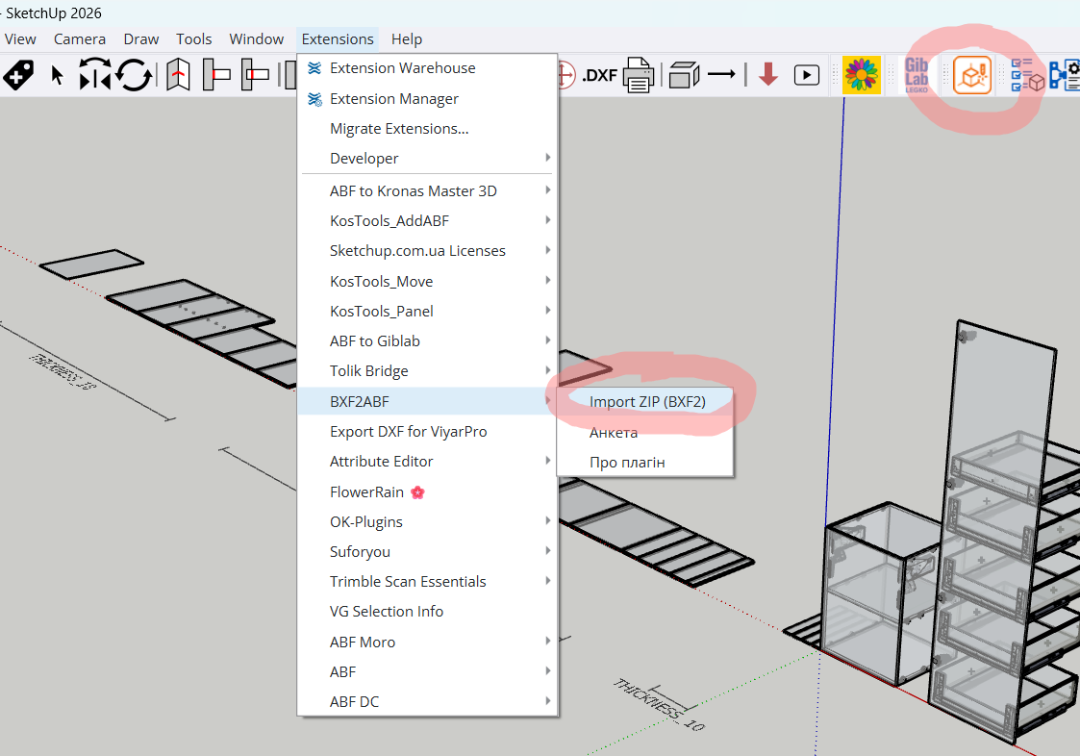
Task: Click the circular rotate arrows icon
Action: 134,75
